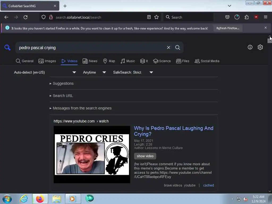Switch to the Images search category
The height and width of the screenshot is (204, 272).
(x=47, y=61)
